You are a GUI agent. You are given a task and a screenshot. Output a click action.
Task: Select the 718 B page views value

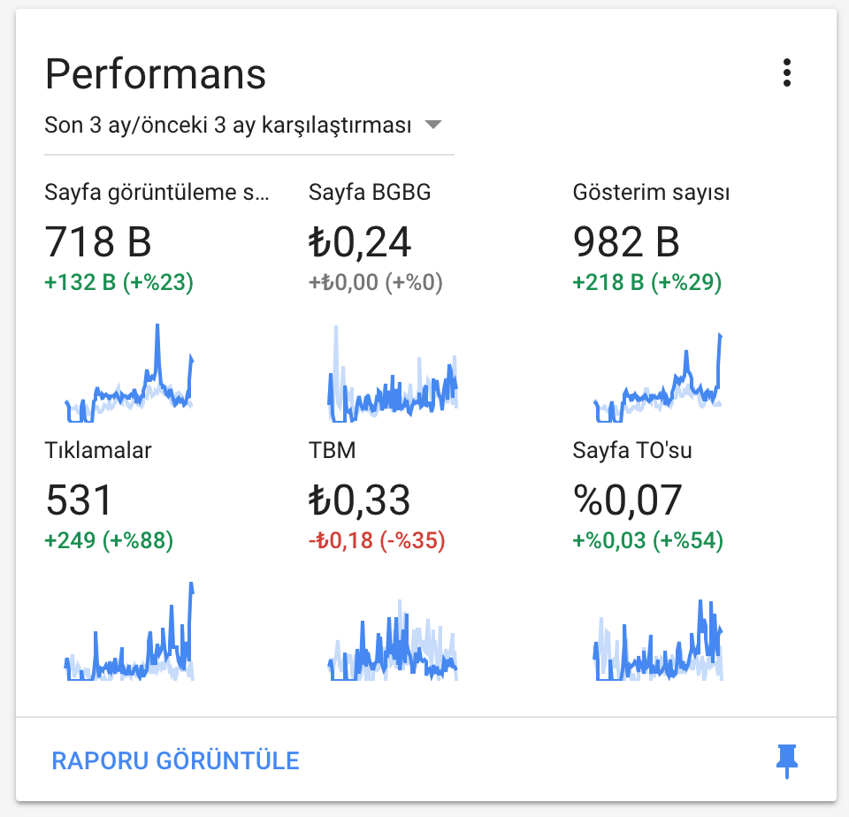(x=98, y=242)
